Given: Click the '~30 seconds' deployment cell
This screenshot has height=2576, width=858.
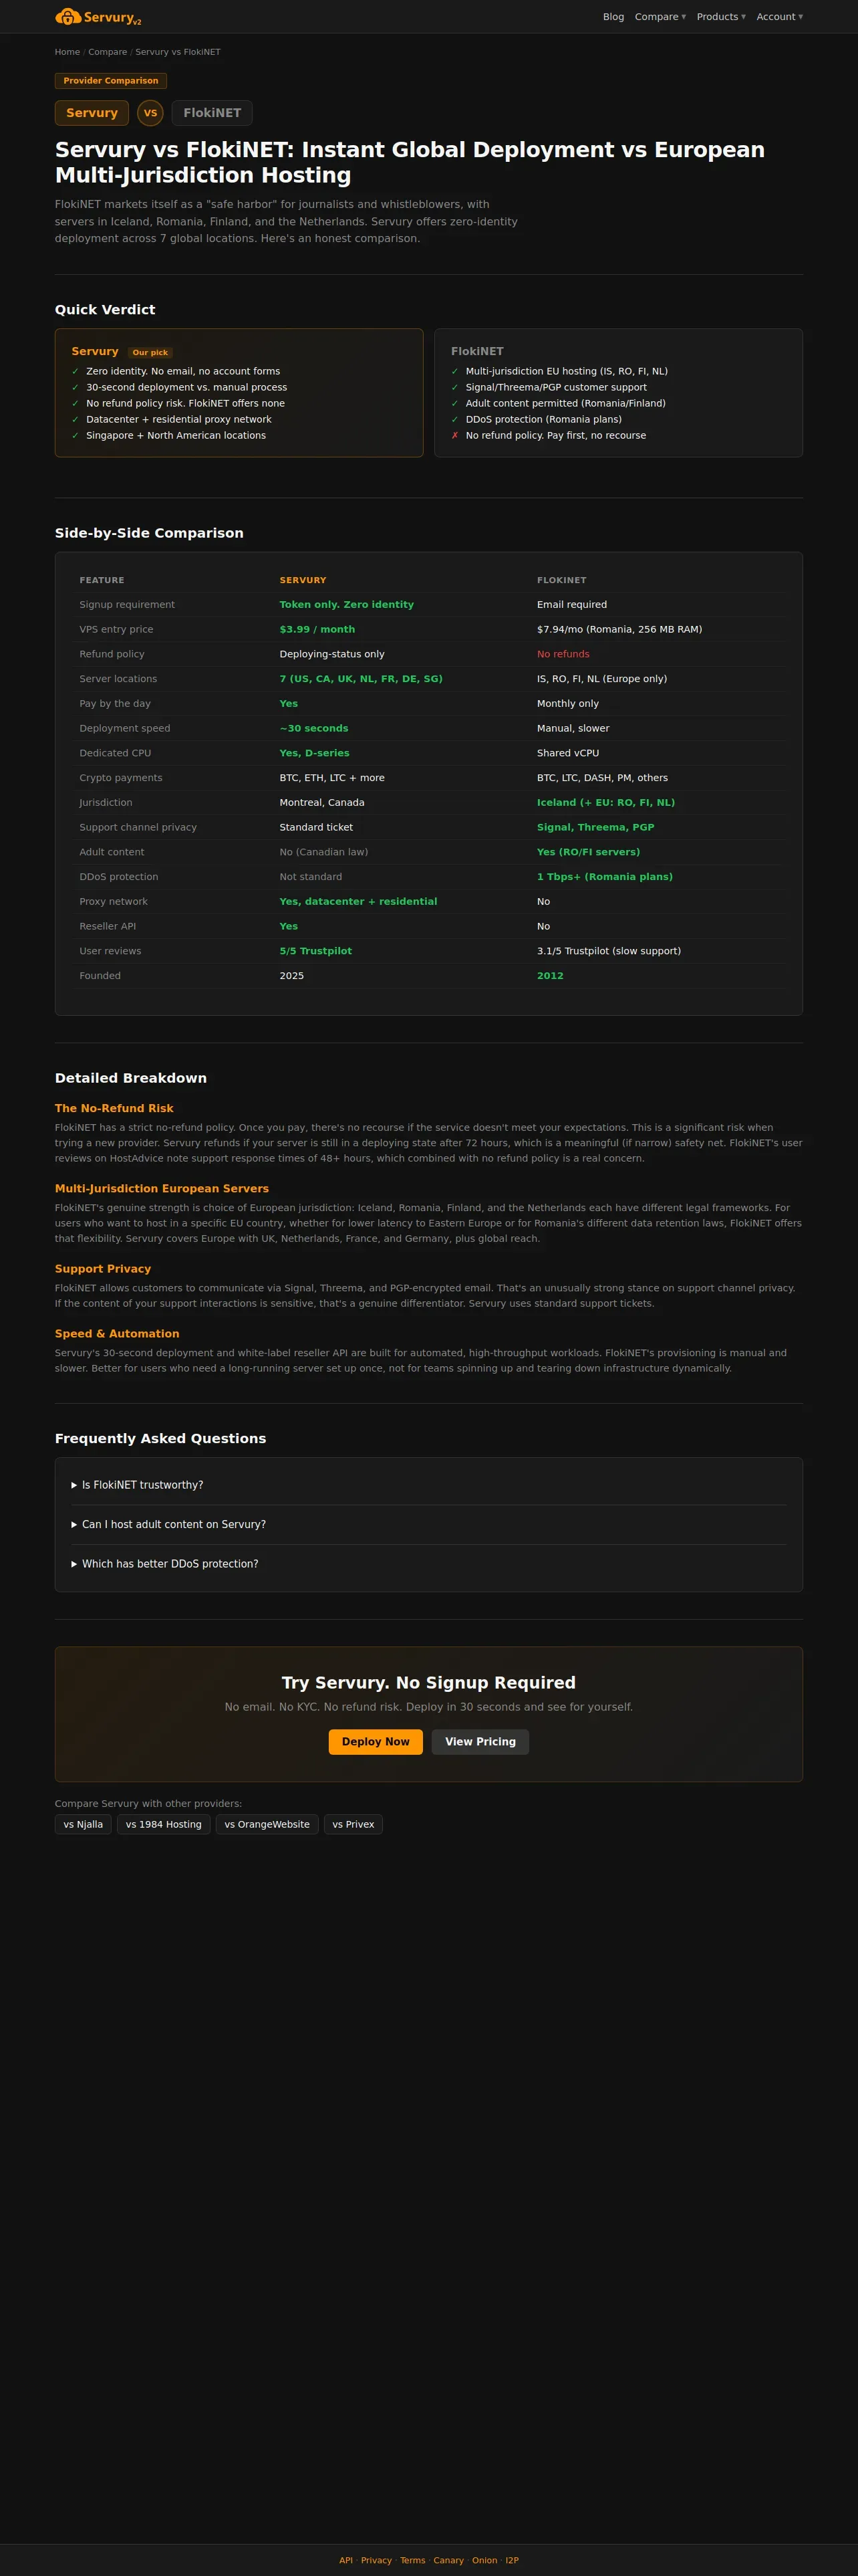Looking at the screenshot, I should pos(313,728).
